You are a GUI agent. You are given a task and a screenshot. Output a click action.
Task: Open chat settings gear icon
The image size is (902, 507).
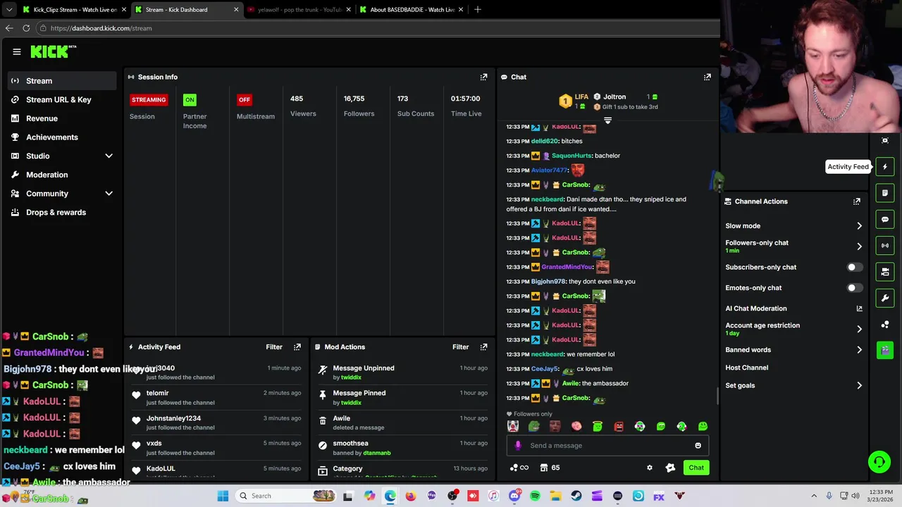650,468
